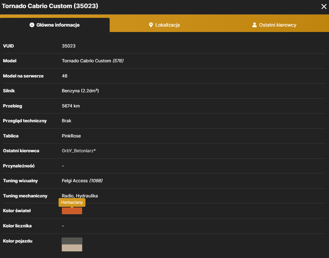Viewport: 329px width, 258px height.
Task: Select the mileage value 5674 km
Action: [x=71, y=106]
